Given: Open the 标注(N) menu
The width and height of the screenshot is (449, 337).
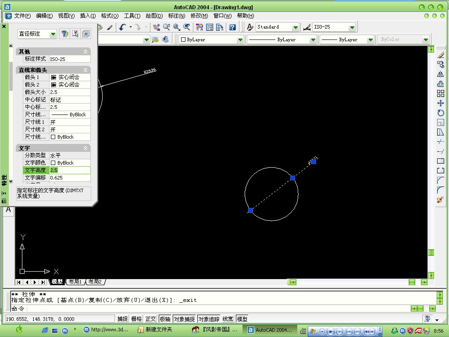Looking at the screenshot, I should click(x=176, y=16).
